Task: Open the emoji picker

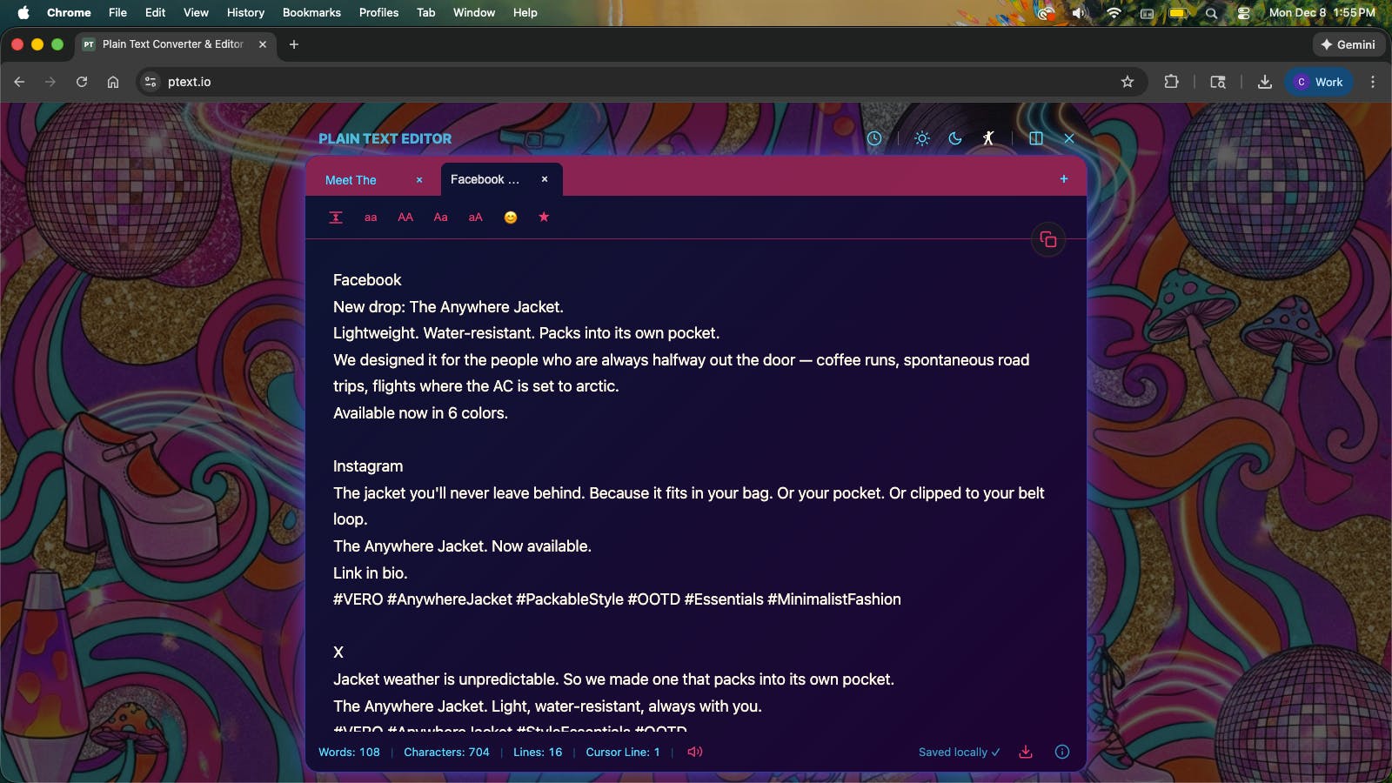Action: (x=511, y=217)
